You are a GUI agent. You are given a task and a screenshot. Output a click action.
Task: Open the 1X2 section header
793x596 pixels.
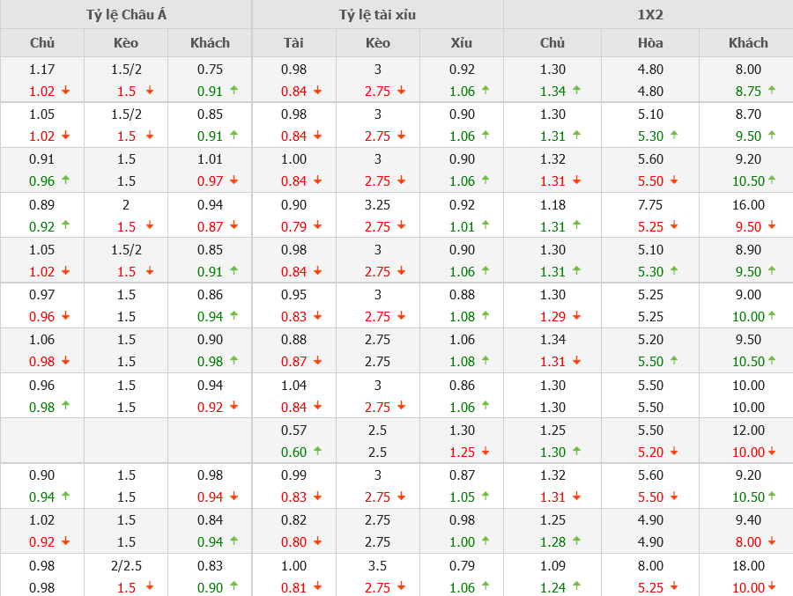point(648,15)
